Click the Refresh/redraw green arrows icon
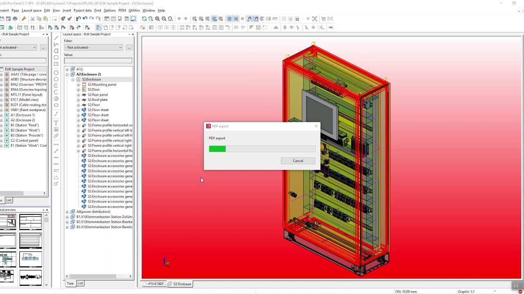 point(144,19)
